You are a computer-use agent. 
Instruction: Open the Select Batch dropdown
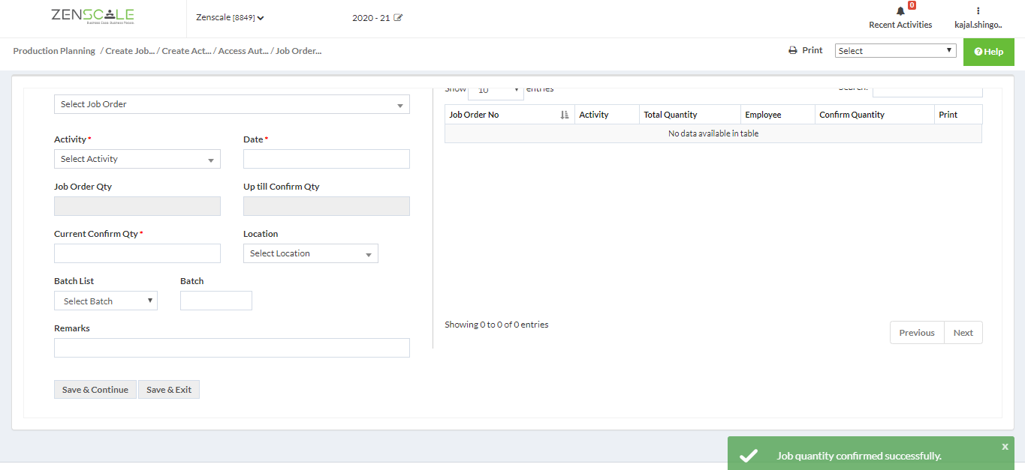click(106, 301)
